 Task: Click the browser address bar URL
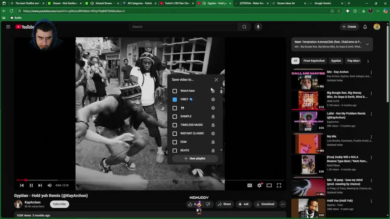74,11
